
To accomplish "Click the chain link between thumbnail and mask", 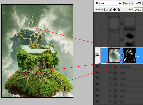I will click(x=122, y=55).
